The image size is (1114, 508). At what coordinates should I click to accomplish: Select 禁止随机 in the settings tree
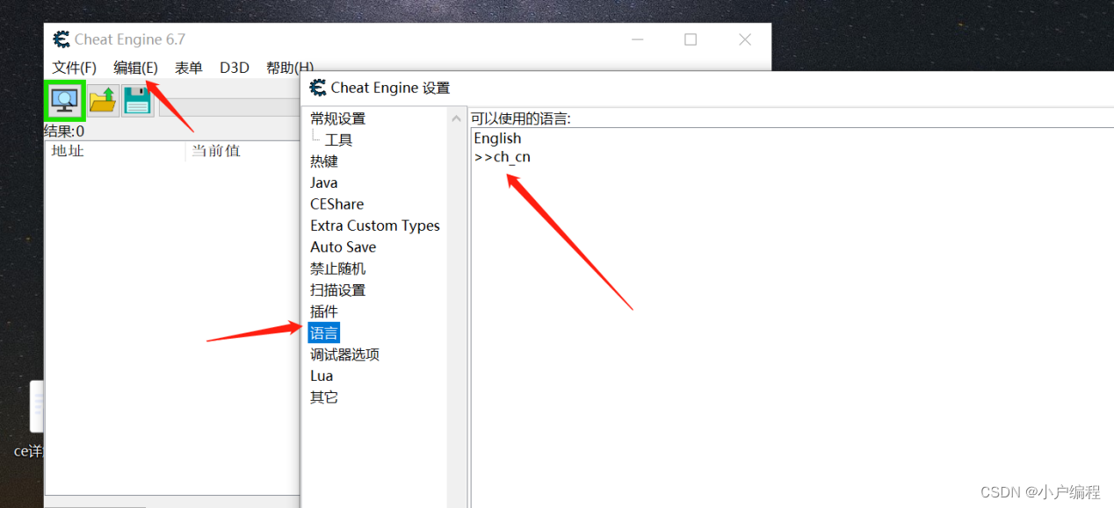coord(337,268)
